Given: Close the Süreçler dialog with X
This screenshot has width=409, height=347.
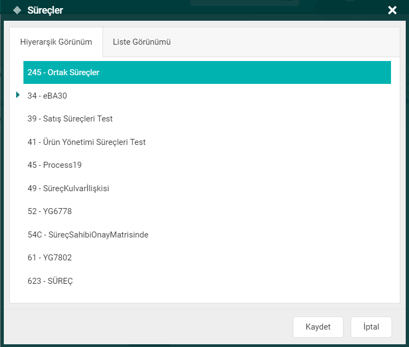Looking at the screenshot, I should click(392, 10).
